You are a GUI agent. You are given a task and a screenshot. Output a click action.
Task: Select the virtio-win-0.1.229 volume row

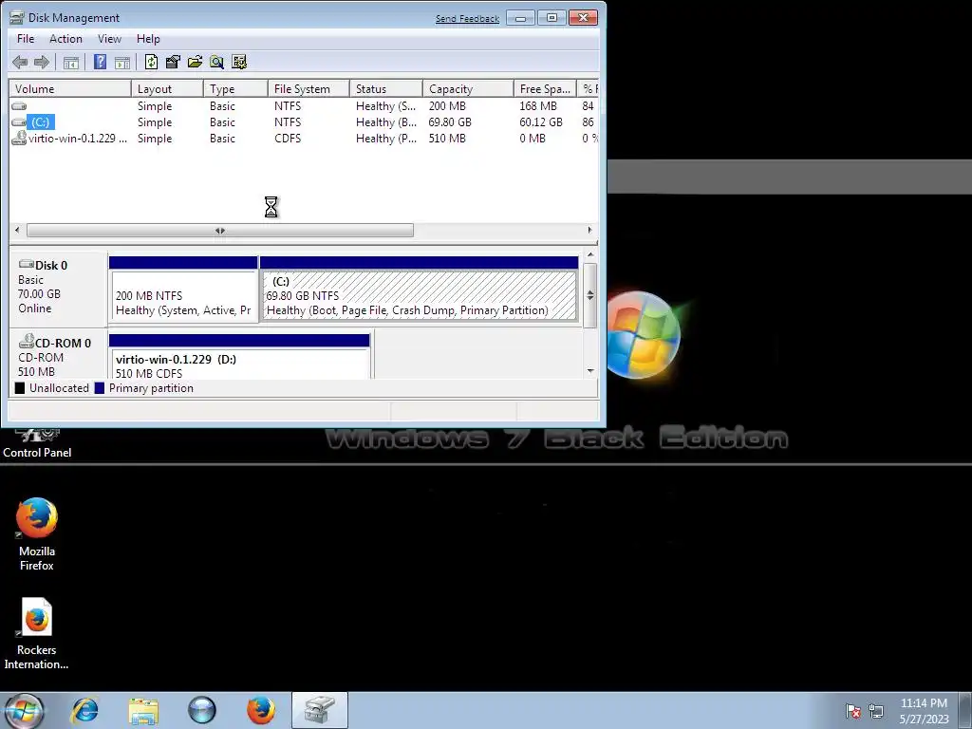click(304, 139)
